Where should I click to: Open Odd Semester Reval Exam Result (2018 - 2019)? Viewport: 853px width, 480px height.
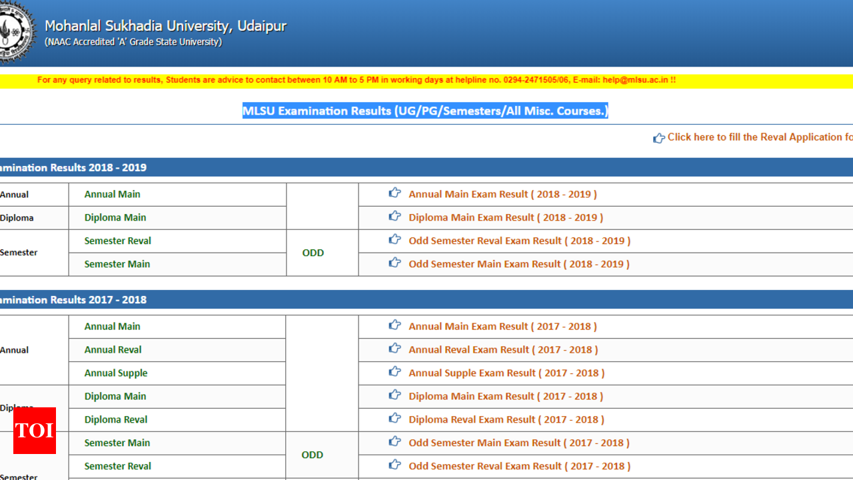click(x=519, y=241)
